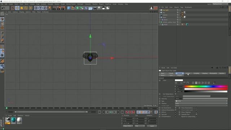
Task: Select the Move tool
Action: (x=17, y=8)
